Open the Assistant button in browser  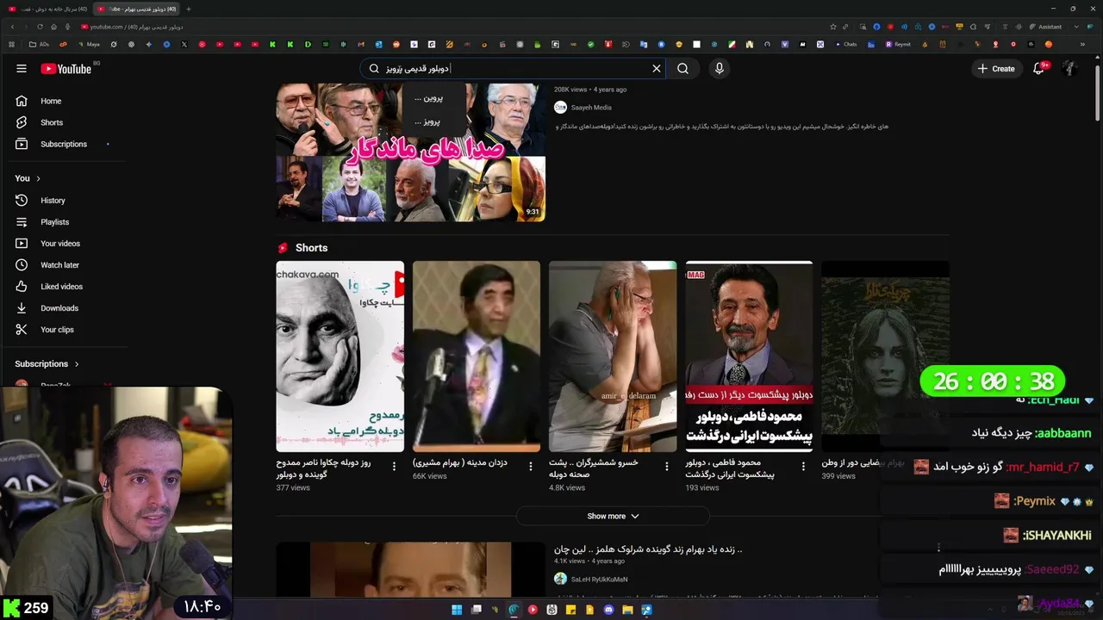click(1045, 27)
